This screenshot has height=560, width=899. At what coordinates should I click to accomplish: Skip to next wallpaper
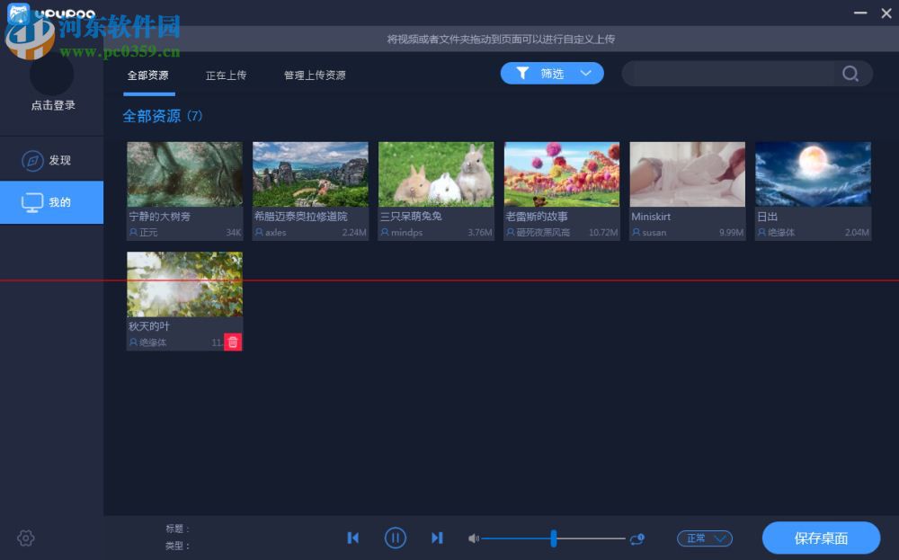click(x=438, y=538)
